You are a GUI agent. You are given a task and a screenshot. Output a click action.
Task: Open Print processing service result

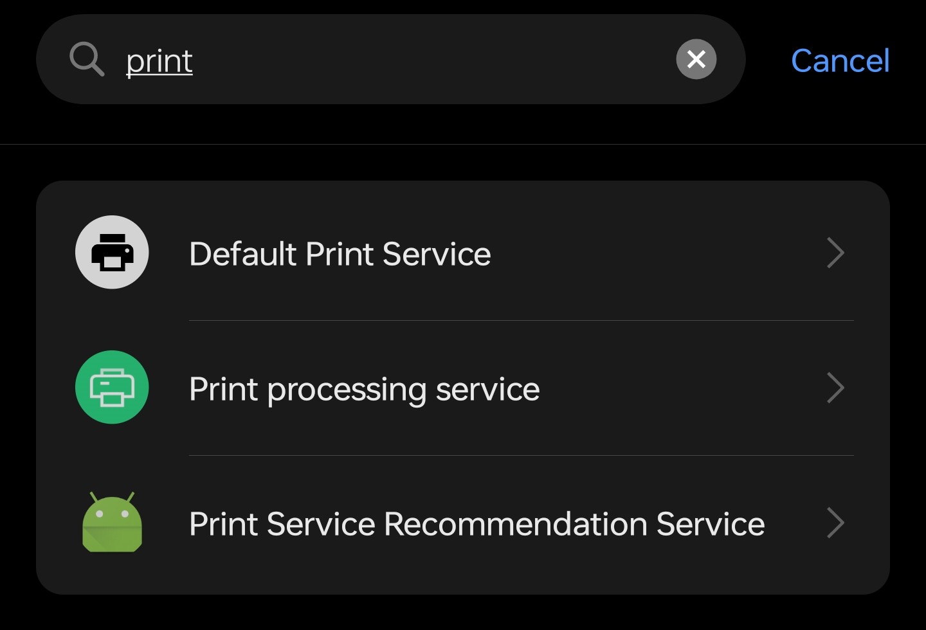point(364,389)
